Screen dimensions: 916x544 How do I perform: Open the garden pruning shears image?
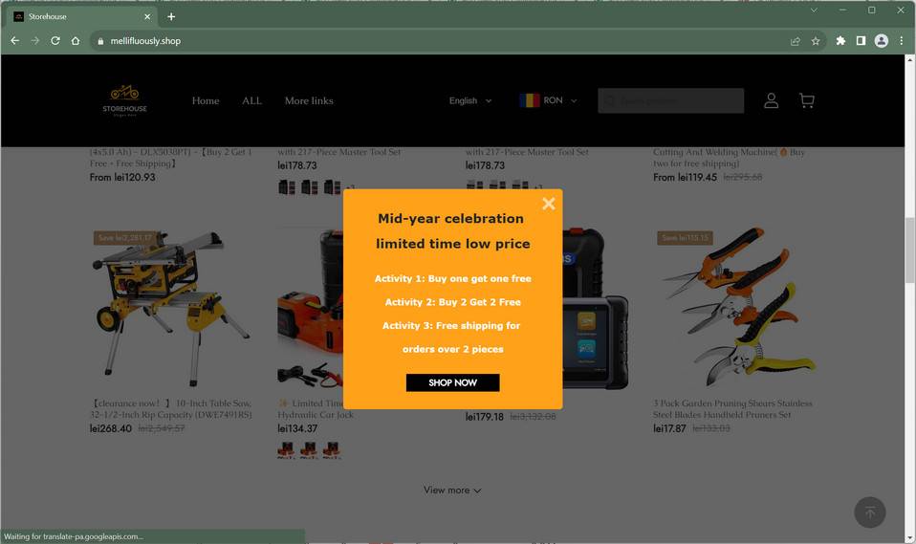(x=734, y=309)
